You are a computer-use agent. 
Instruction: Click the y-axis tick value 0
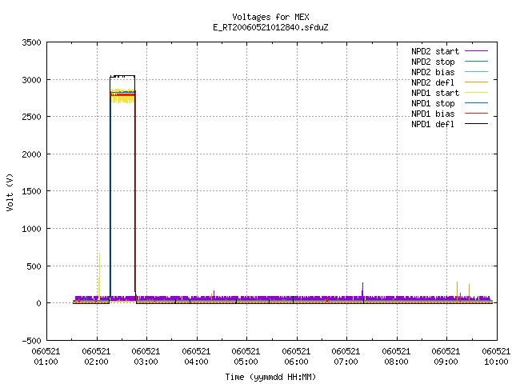39,304
